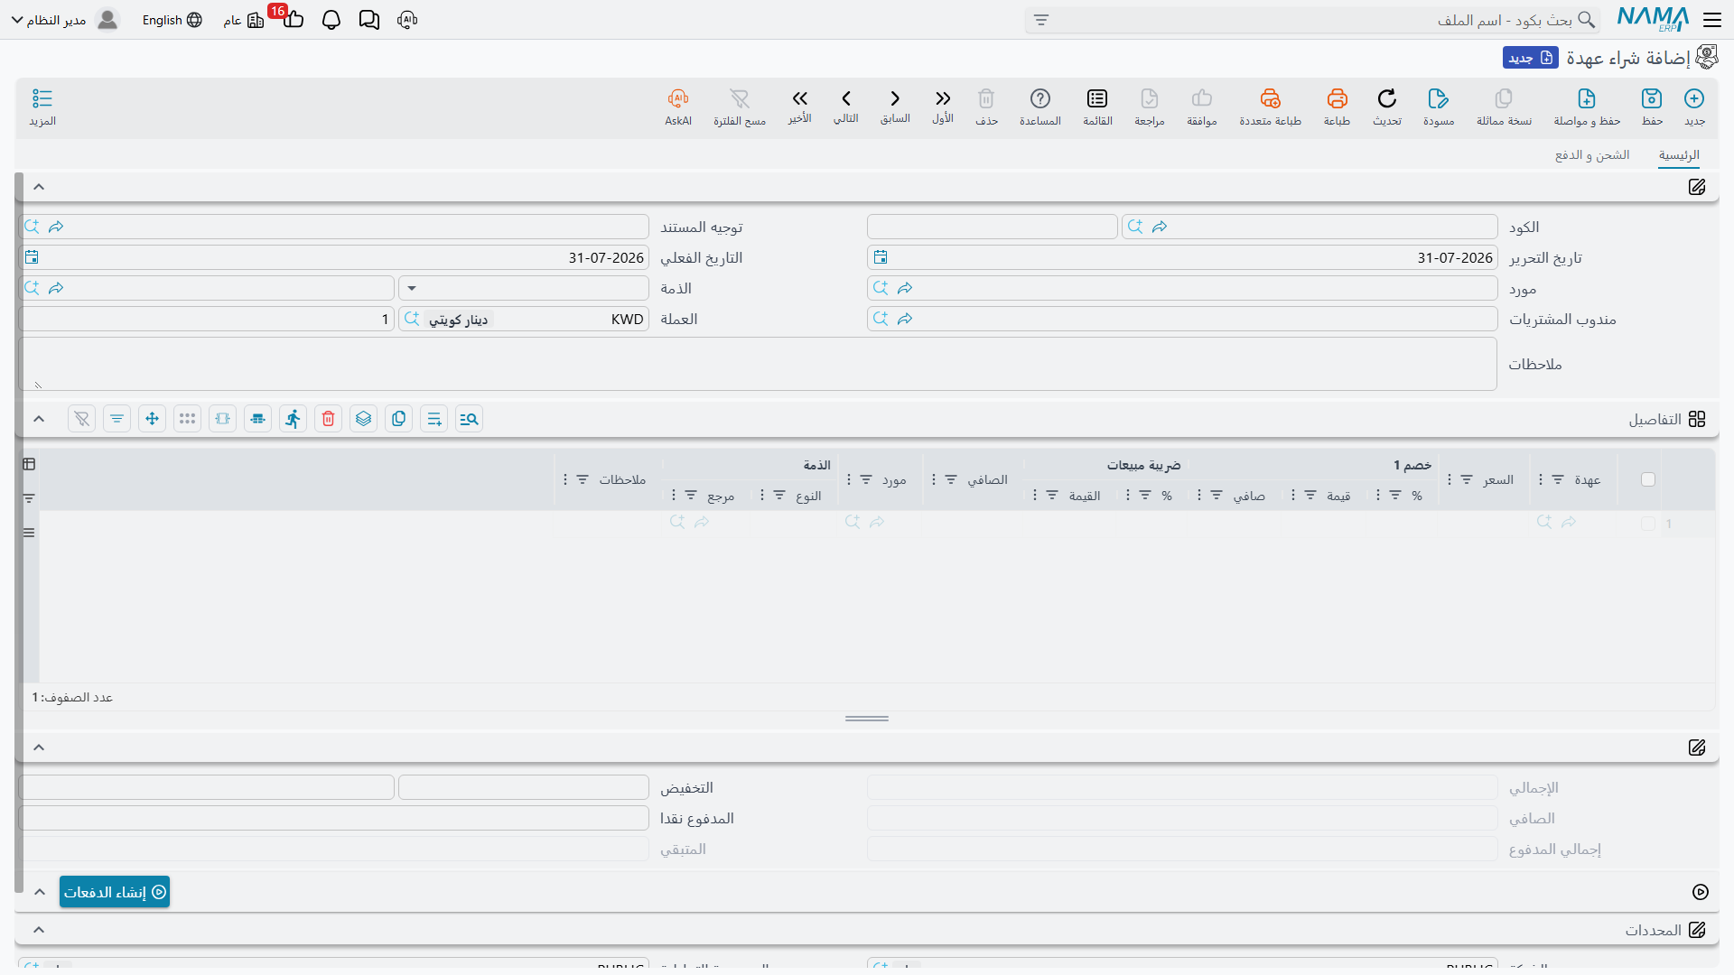
Task: Open the التاريخ الفعلي calendar picker
Action: [x=32, y=258]
